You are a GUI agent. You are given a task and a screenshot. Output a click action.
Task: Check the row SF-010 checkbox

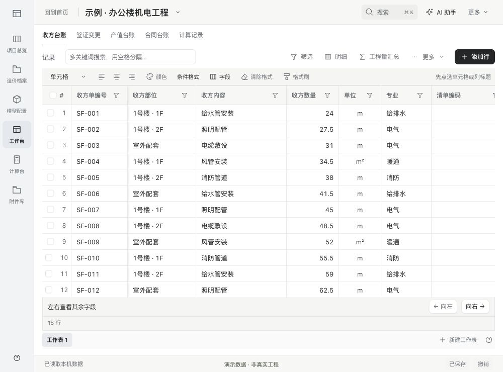pyautogui.click(x=49, y=257)
